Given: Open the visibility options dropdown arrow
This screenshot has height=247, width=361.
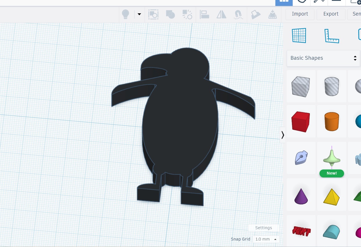Looking at the screenshot, I should click(139, 14).
